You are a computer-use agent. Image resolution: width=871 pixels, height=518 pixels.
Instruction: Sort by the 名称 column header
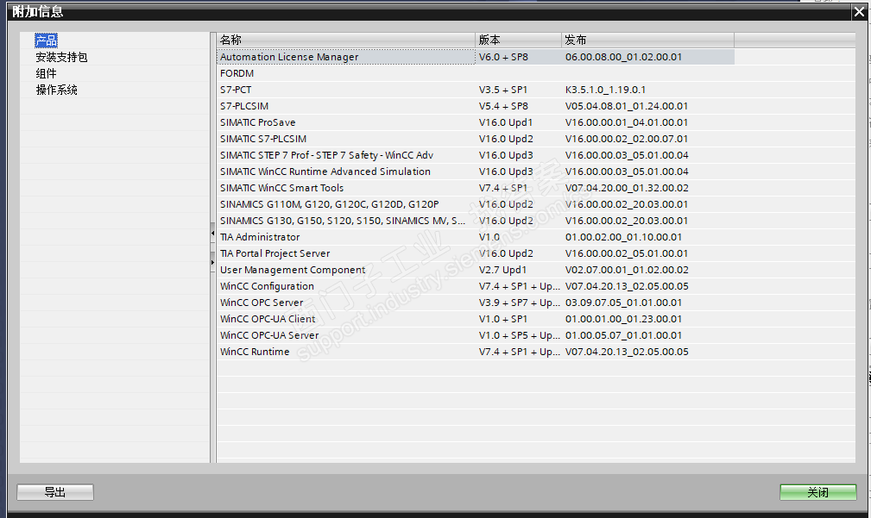(x=345, y=40)
